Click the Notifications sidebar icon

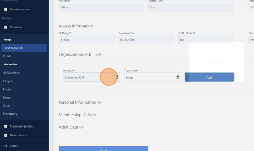(x=6, y=135)
